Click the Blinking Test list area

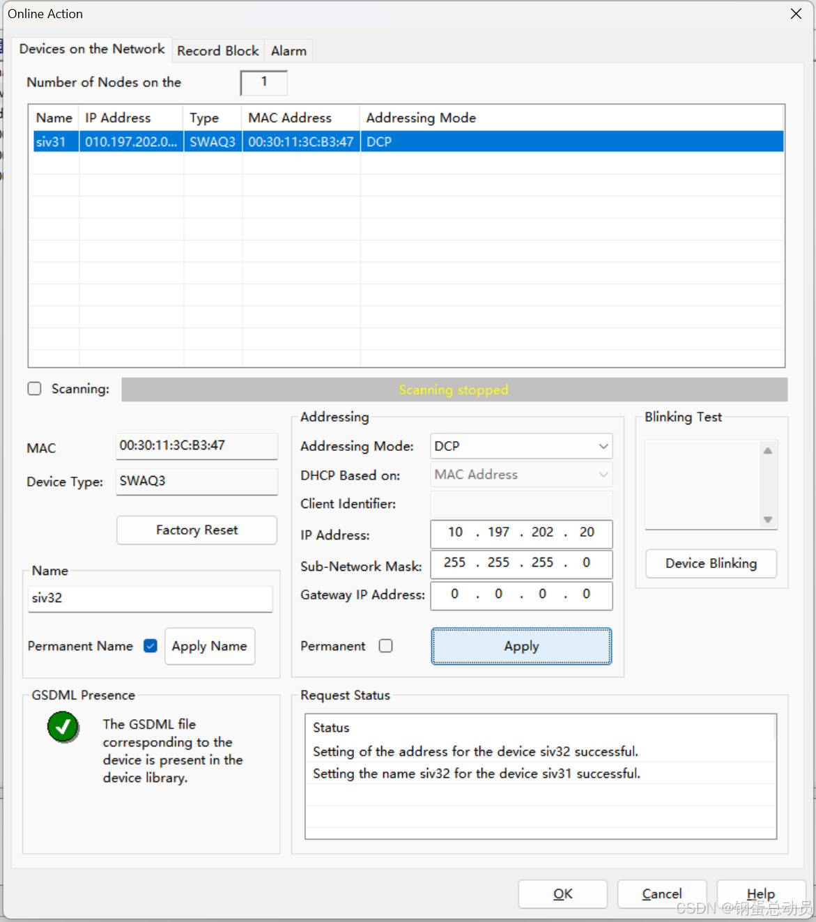703,485
